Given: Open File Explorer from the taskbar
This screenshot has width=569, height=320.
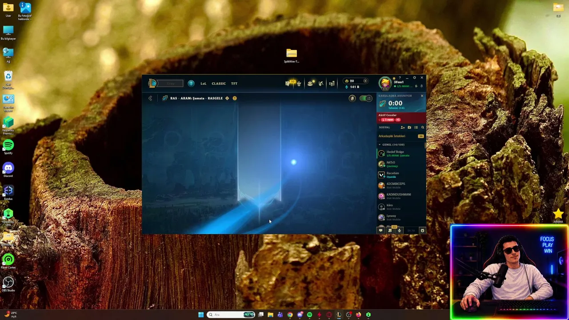Looking at the screenshot, I should 270,315.
